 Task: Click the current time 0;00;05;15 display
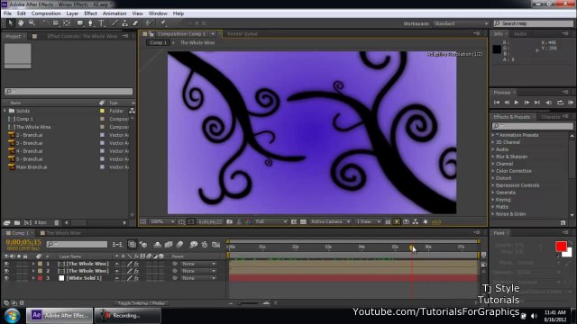[23, 242]
